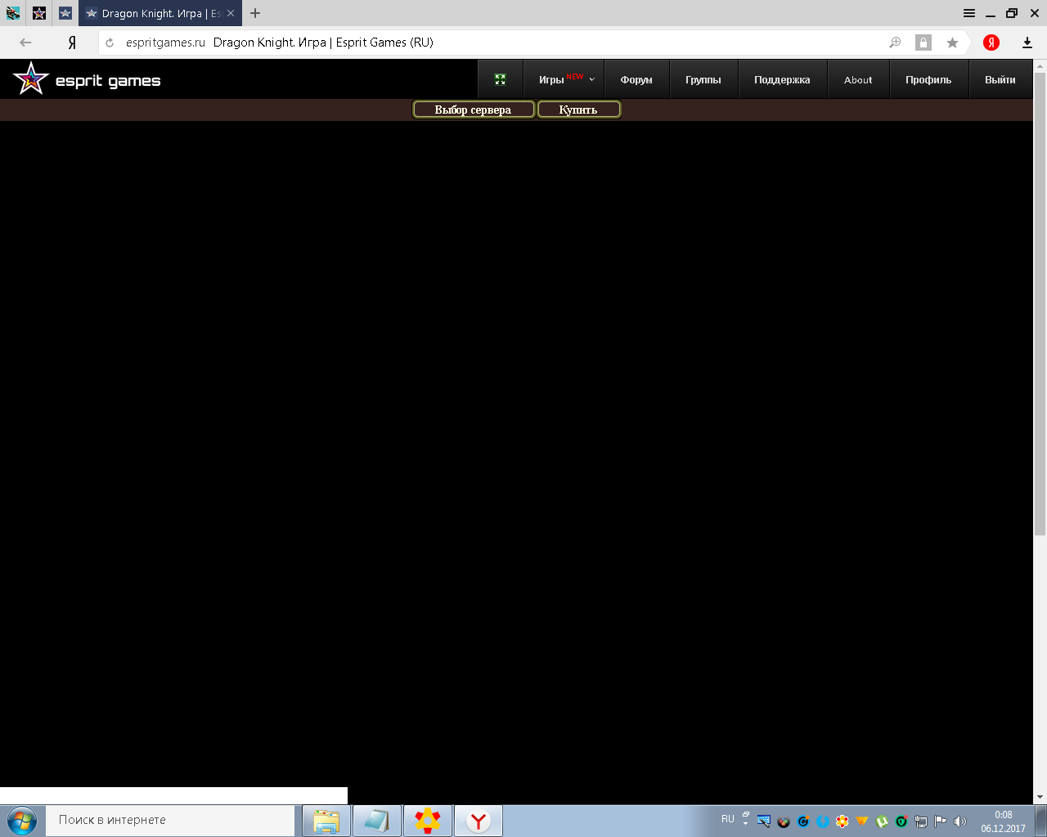Open the Форум menu item

pos(636,80)
